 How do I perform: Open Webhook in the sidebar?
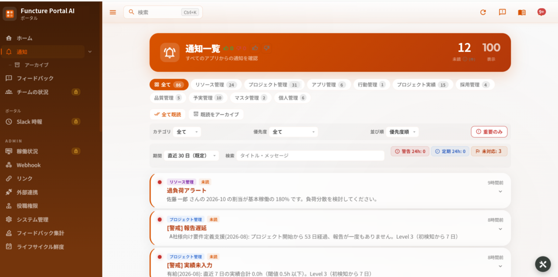tap(42, 165)
